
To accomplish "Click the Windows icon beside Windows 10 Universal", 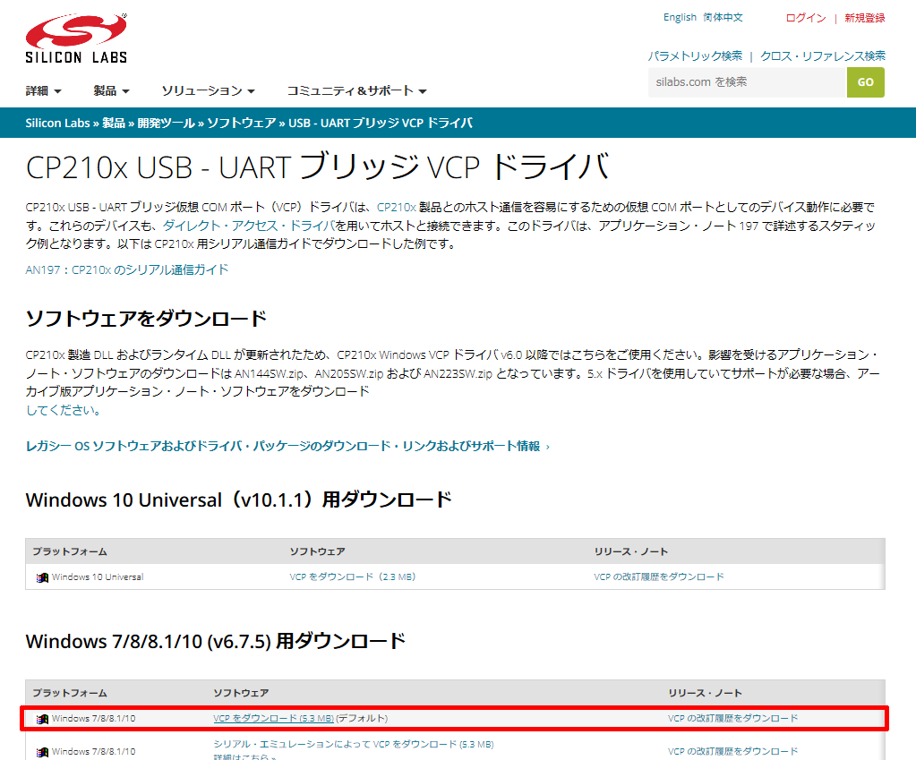I will (42, 577).
